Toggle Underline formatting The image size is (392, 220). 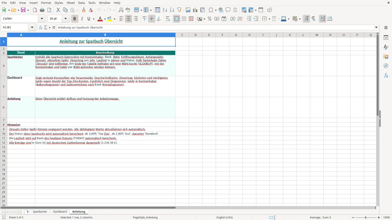(89, 19)
